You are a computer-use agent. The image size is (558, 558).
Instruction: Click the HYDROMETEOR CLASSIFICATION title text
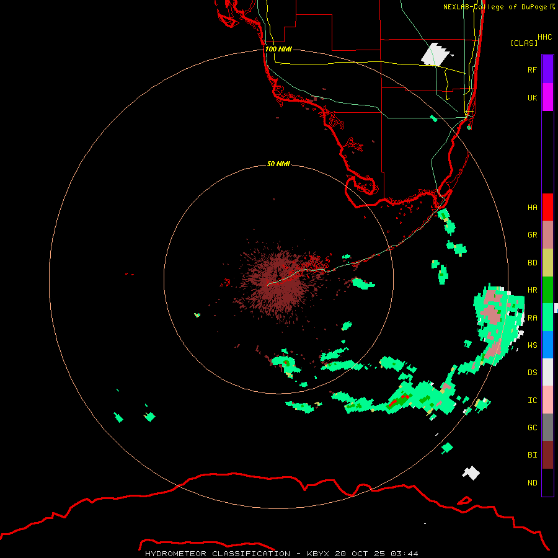(218, 554)
